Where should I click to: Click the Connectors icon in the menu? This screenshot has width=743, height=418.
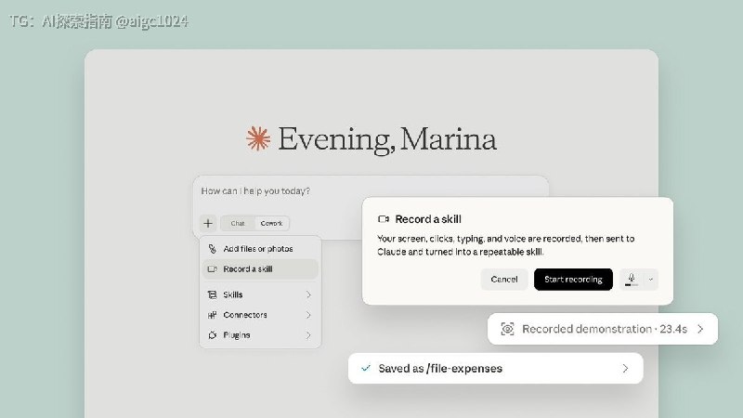213,315
